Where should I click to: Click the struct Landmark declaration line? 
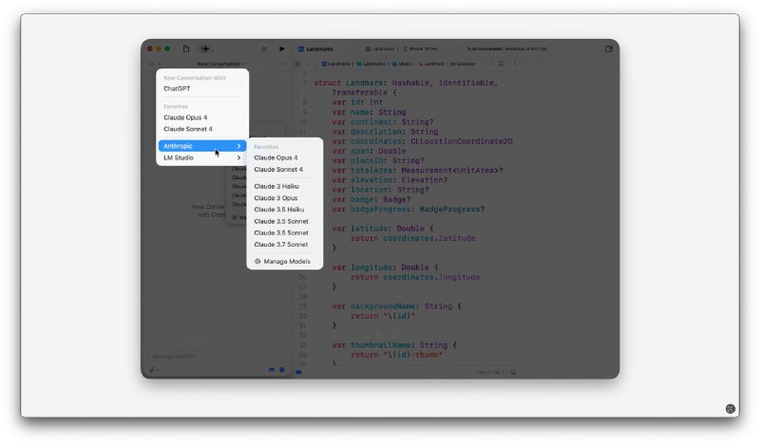pos(406,83)
